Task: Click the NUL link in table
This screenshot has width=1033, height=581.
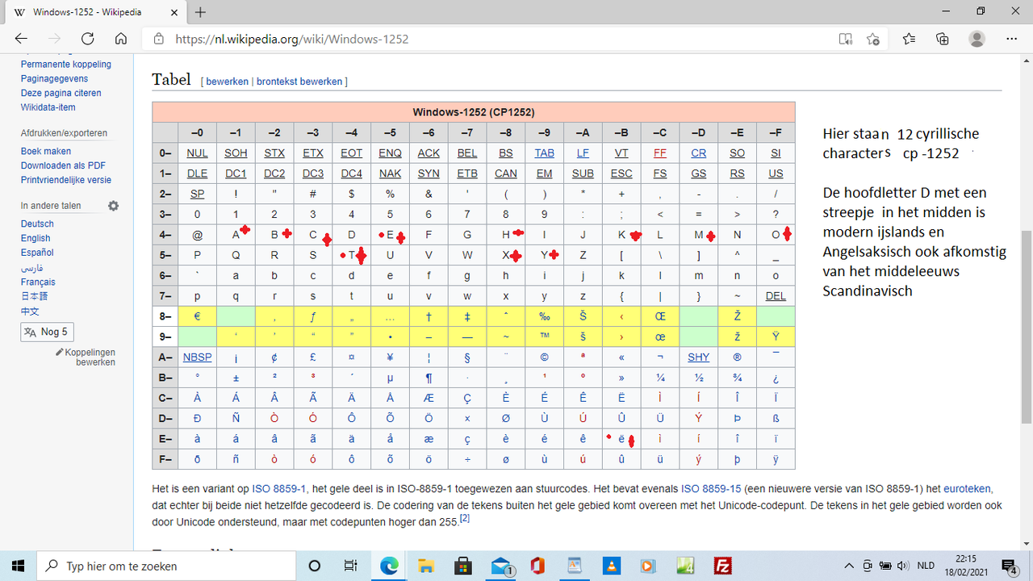Action: tap(197, 153)
